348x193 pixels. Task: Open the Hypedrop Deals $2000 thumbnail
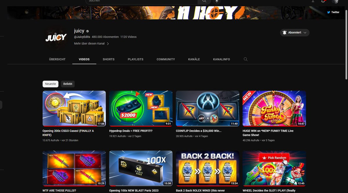(x=141, y=109)
